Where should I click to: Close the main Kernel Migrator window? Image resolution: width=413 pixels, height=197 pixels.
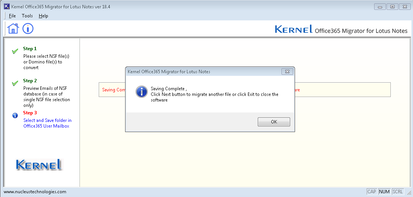click(405, 6)
